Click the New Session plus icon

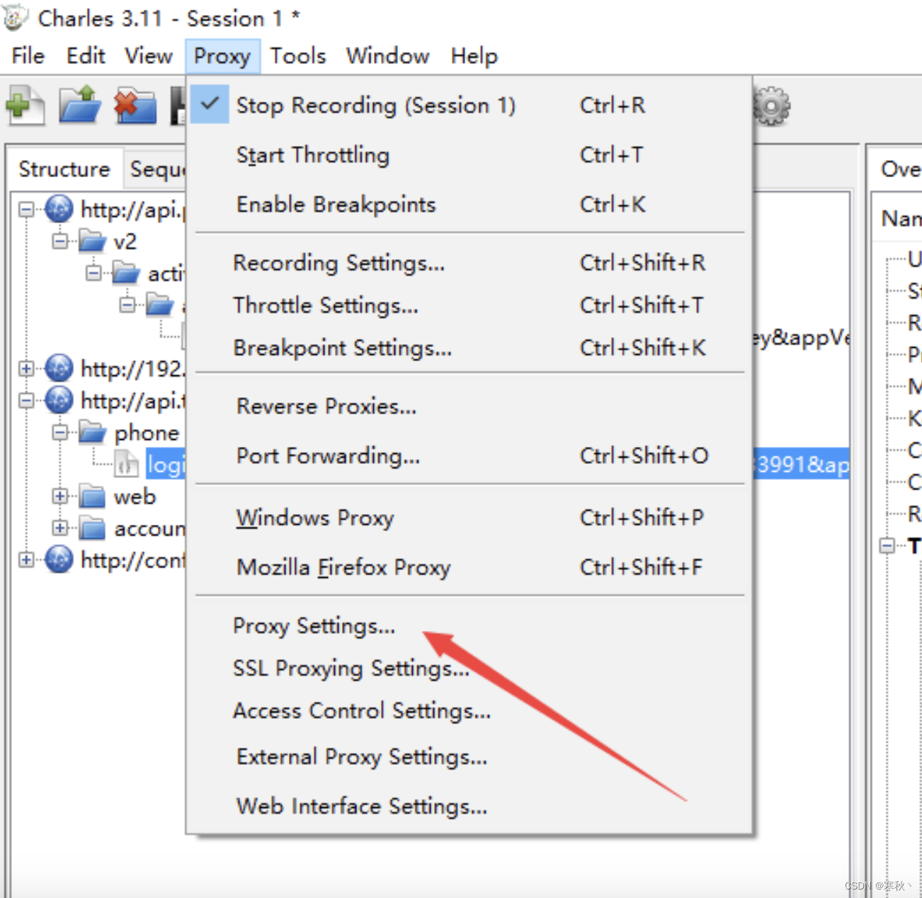25,106
